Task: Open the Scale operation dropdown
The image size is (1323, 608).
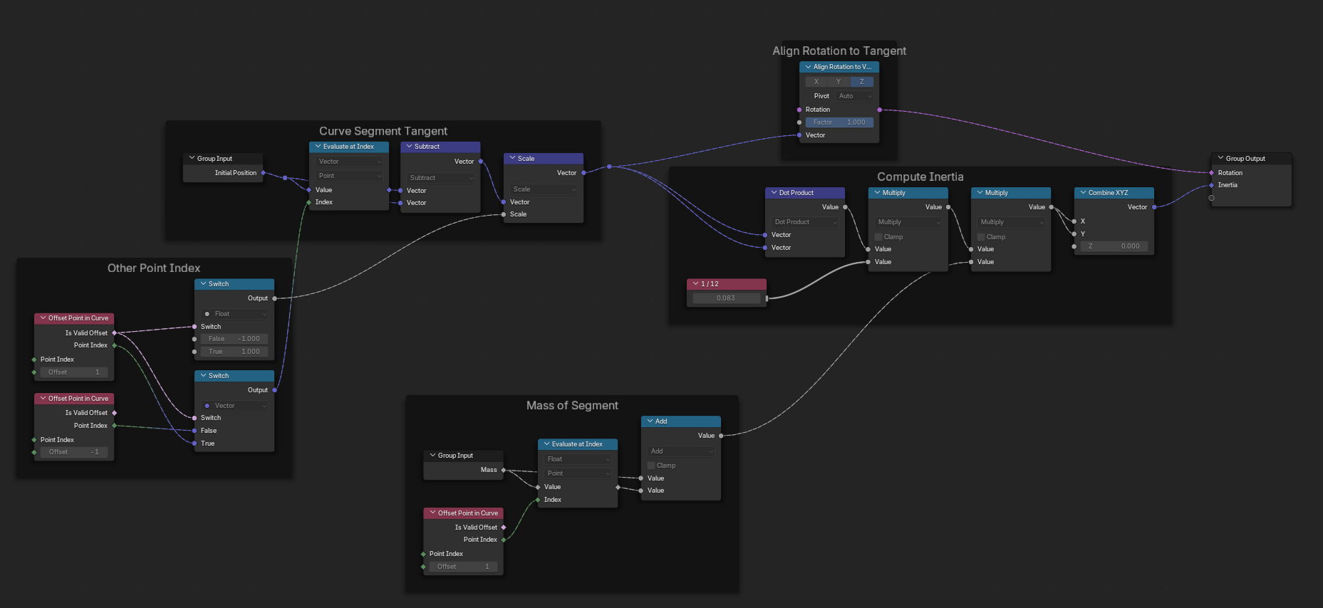Action: [x=544, y=189]
